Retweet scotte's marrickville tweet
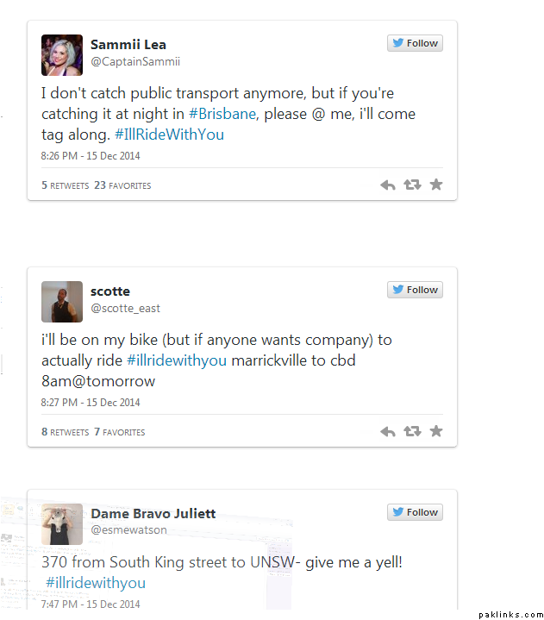Image resolution: width=544 pixels, height=620 pixels. (x=412, y=432)
